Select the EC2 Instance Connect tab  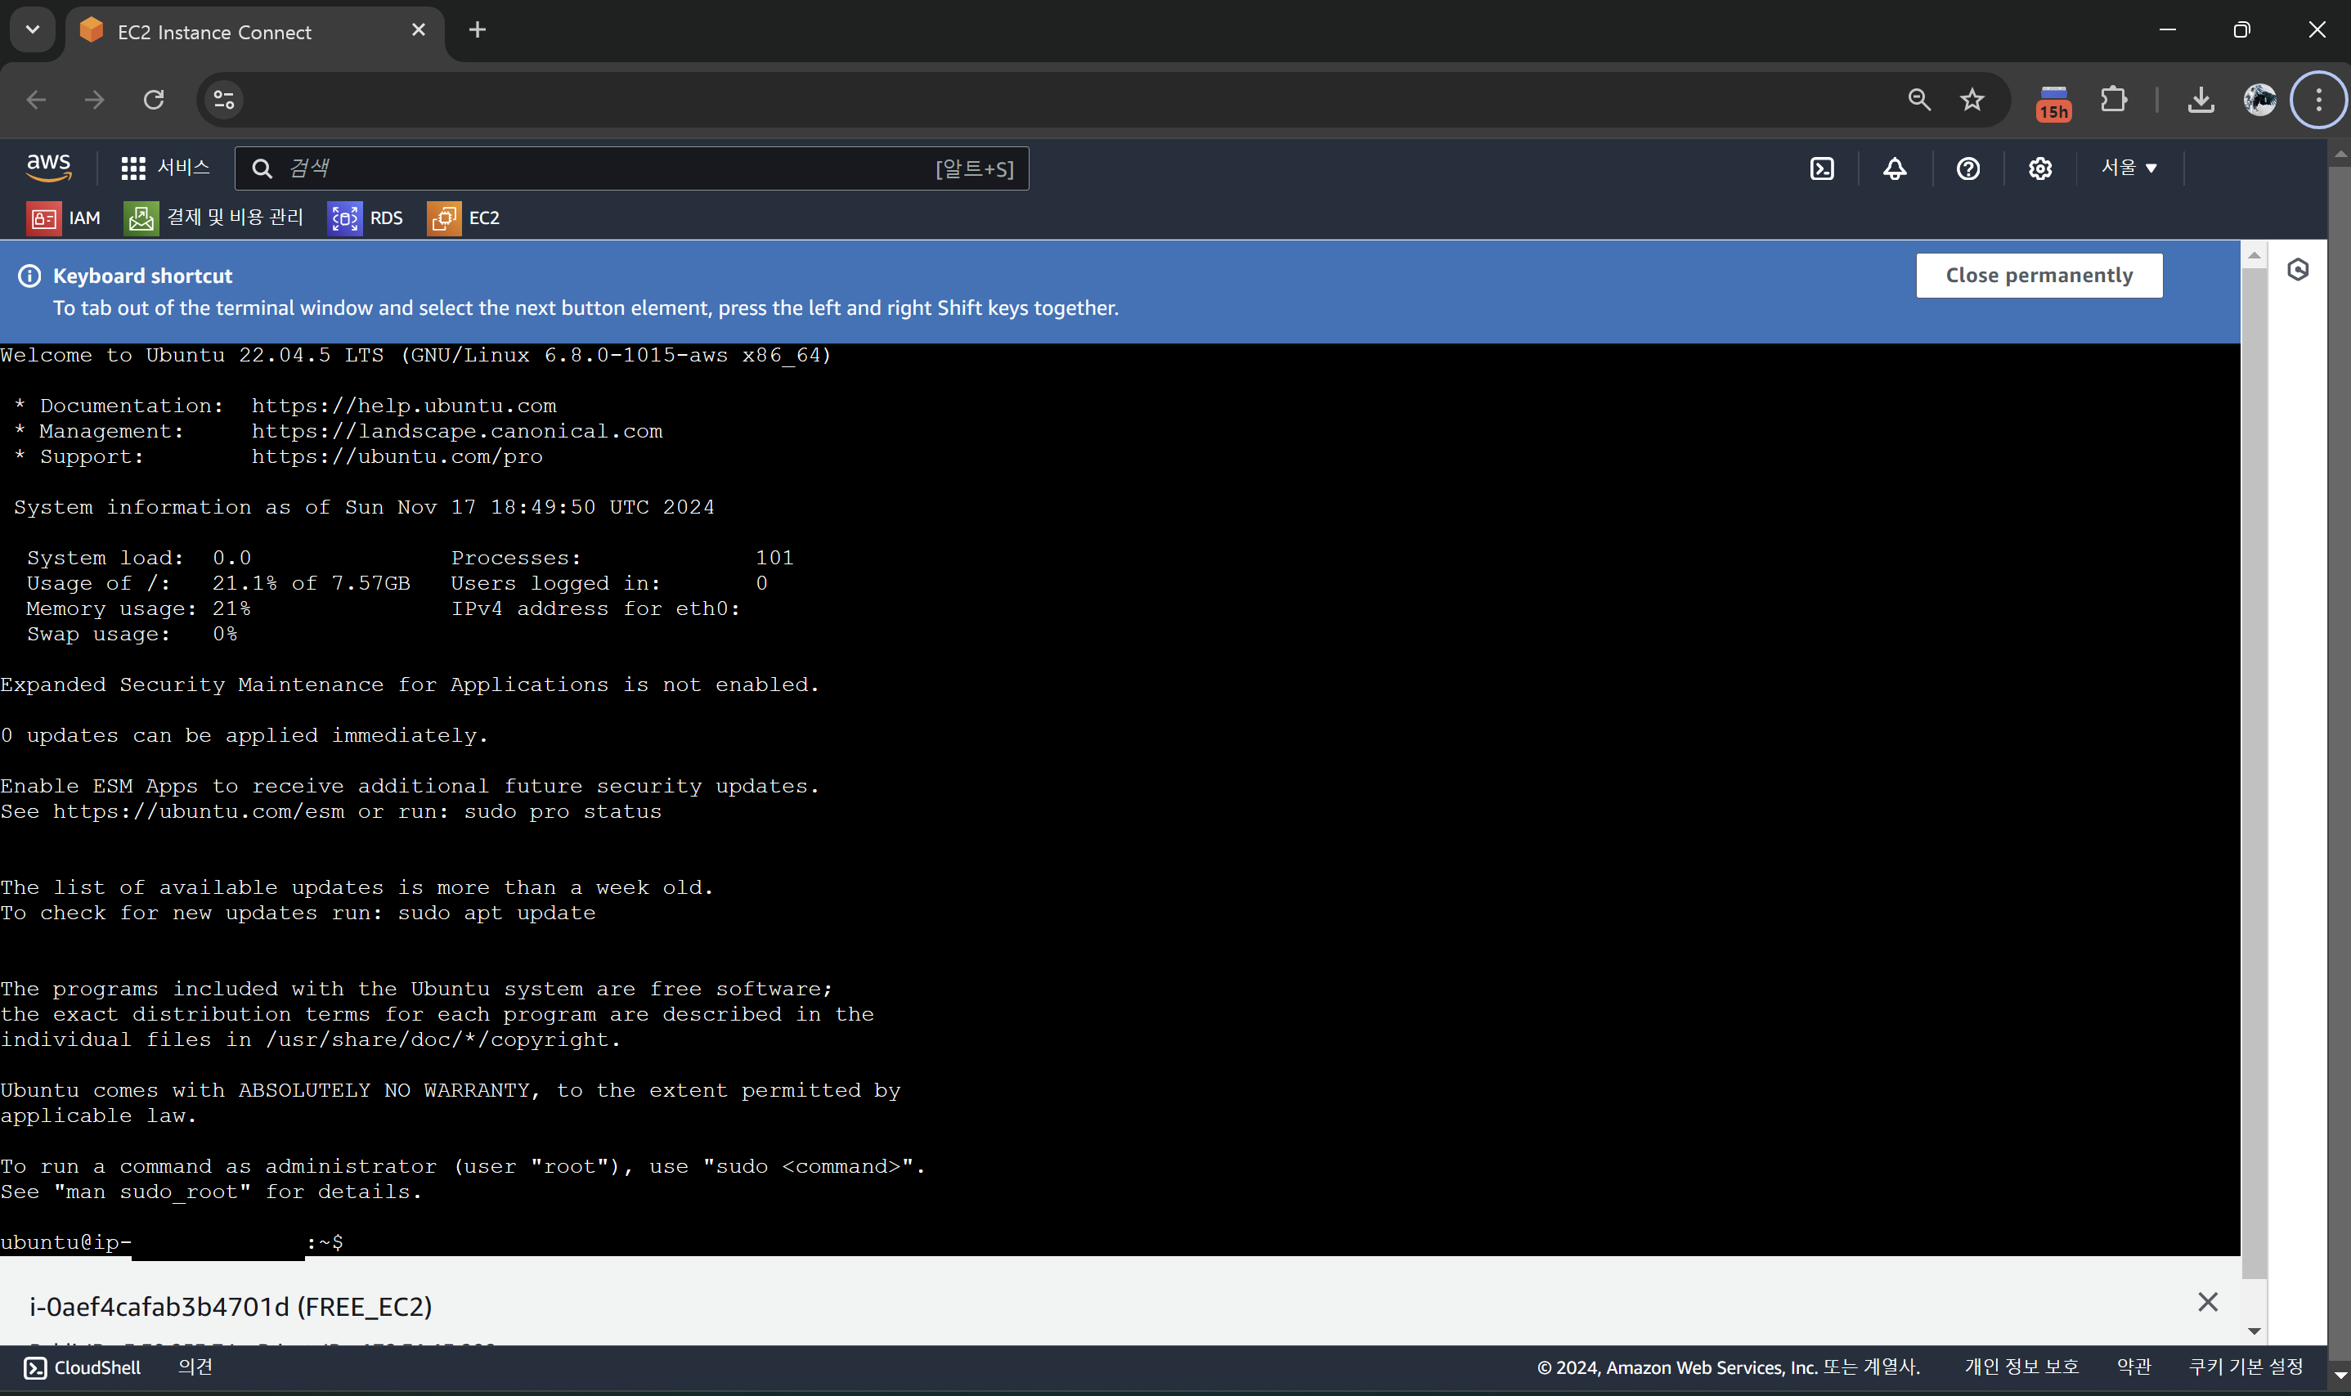click(253, 32)
